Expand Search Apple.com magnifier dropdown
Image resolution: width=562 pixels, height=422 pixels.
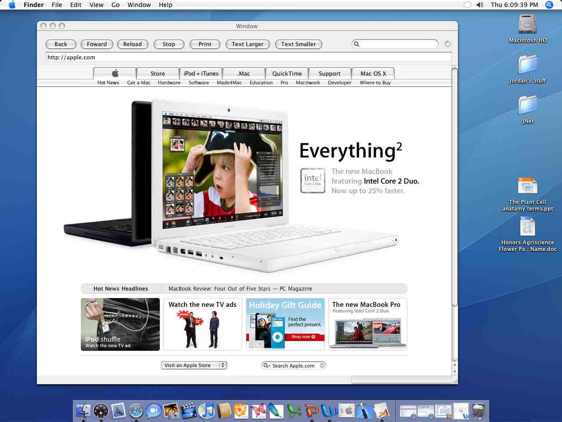pyautogui.click(x=266, y=365)
